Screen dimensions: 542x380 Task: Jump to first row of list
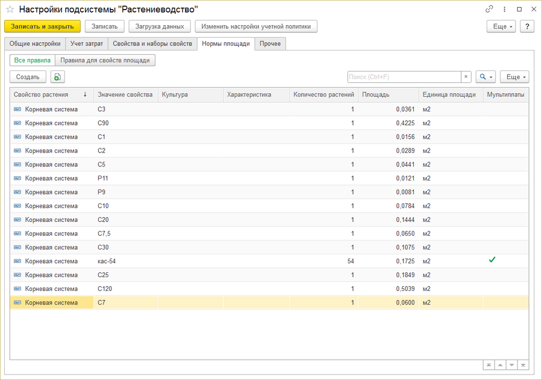coord(488,365)
